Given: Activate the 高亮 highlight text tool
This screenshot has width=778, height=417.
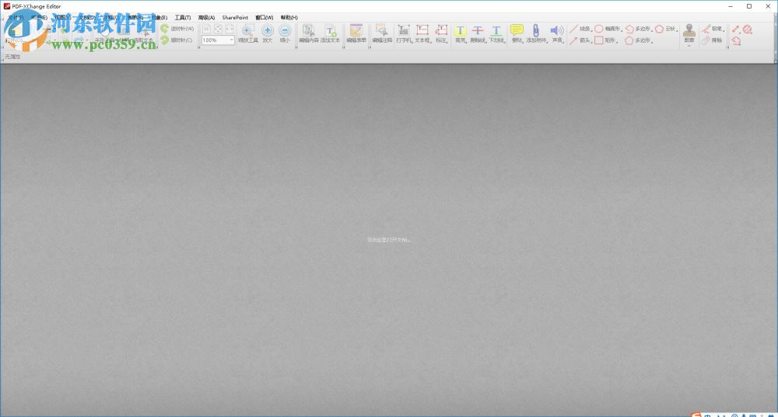Looking at the screenshot, I should click(460, 34).
